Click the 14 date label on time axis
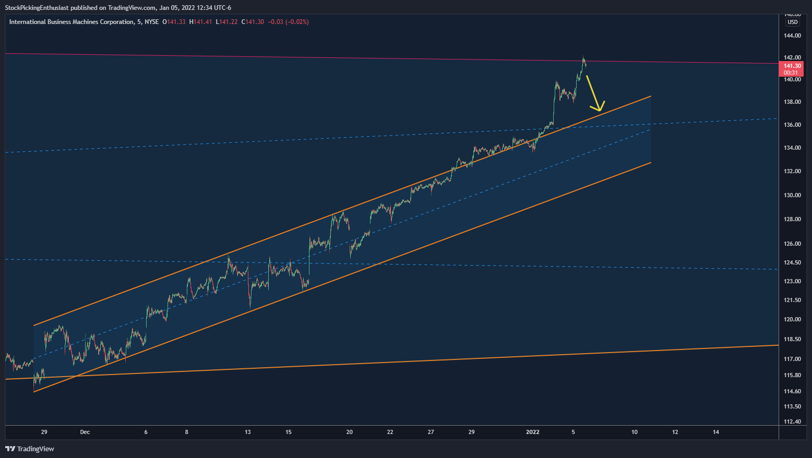The height and width of the screenshot is (458, 812). pos(716,432)
